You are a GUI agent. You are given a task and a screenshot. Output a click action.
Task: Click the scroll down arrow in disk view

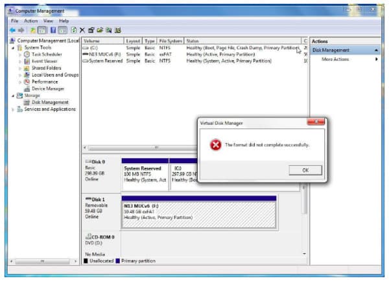[304, 254]
